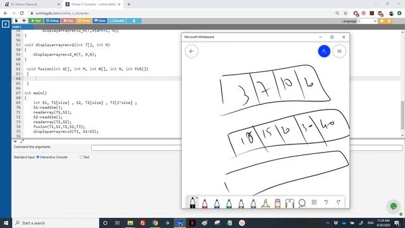Click the add (plus) insert icon in Whiteboard

(x=314, y=202)
